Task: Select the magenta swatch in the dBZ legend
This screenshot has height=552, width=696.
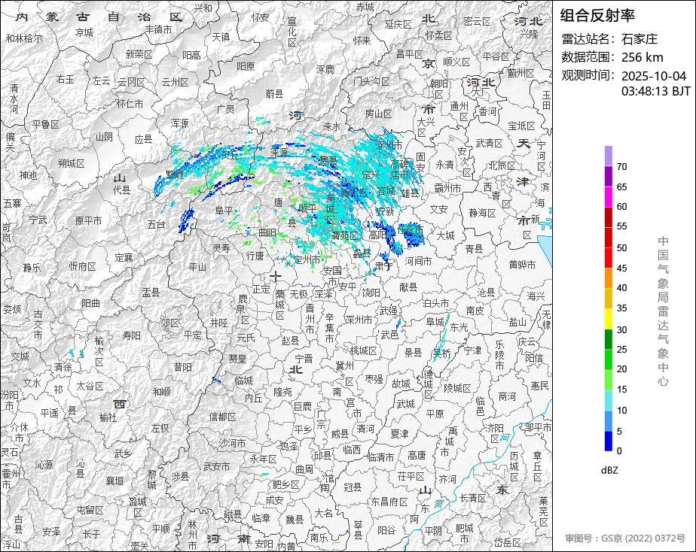Action: 608,196
